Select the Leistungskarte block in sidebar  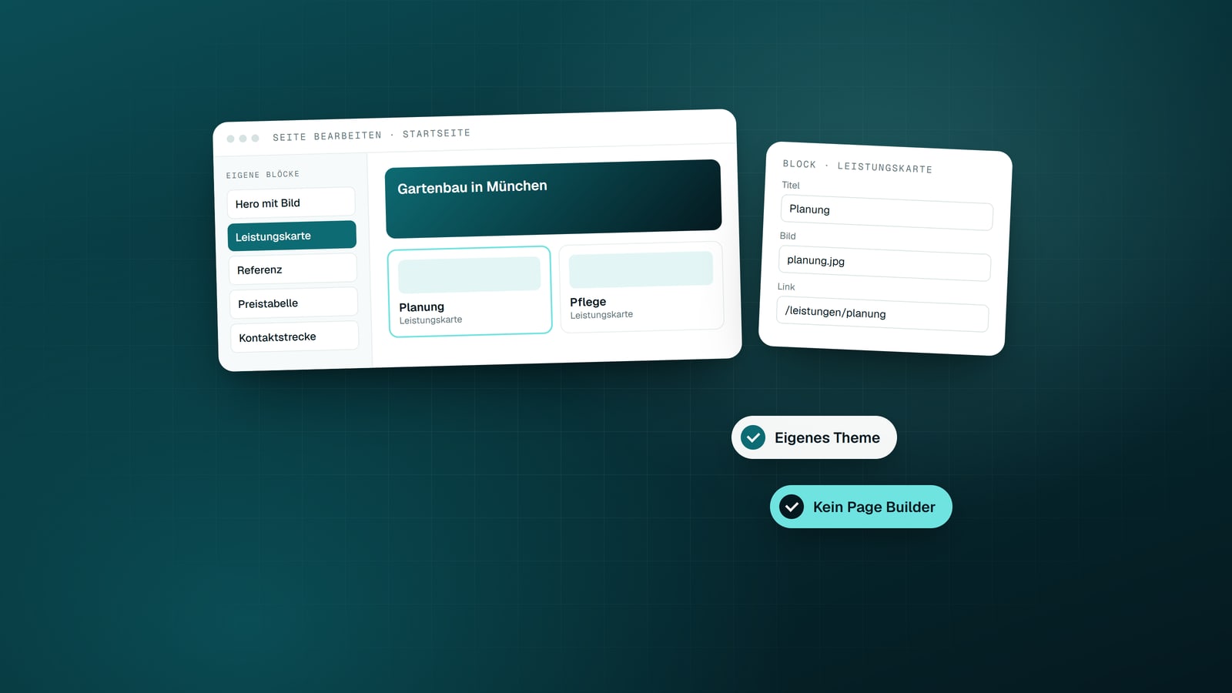pyautogui.click(x=292, y=236)
